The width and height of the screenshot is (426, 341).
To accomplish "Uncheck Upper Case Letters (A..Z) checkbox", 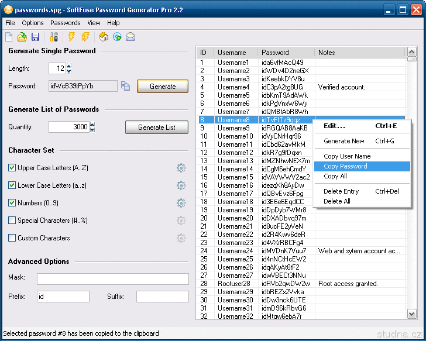I will [12, 168].
